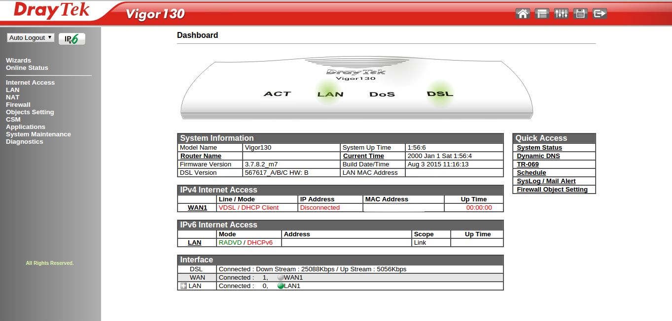Open Dynamic DNS quick access link

tap(538, 156)
